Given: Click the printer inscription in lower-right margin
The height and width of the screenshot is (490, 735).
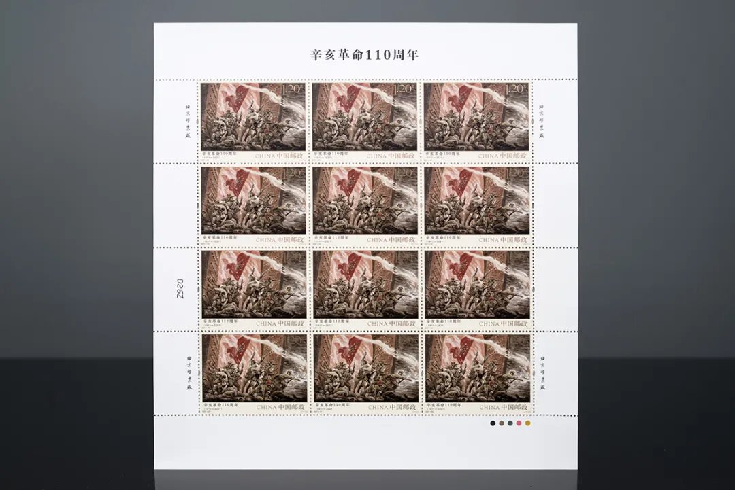Looking at the screenshot, I should click(x=542, y=373).
